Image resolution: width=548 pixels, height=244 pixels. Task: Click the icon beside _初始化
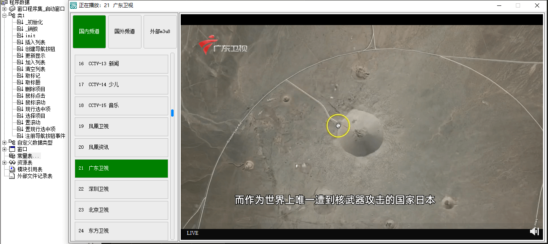20,22
